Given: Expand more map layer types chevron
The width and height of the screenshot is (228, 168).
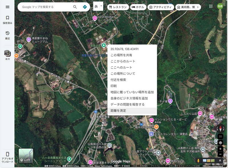Looking at the screenshot, I should [x=220, y=160].
